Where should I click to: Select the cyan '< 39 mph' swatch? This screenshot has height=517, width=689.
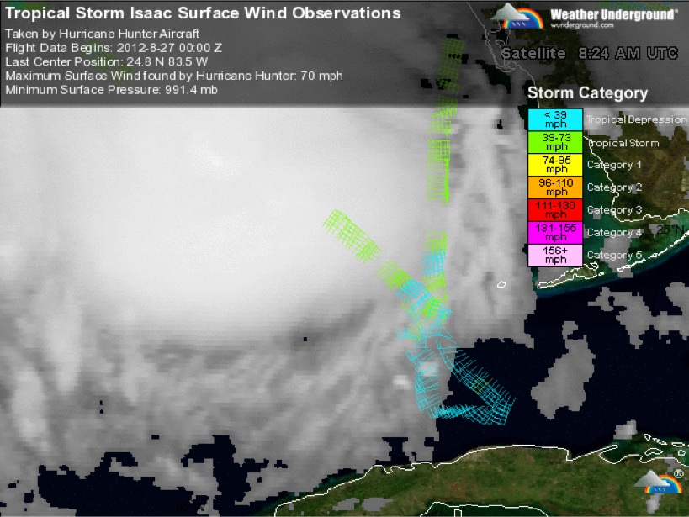[554, 119]
